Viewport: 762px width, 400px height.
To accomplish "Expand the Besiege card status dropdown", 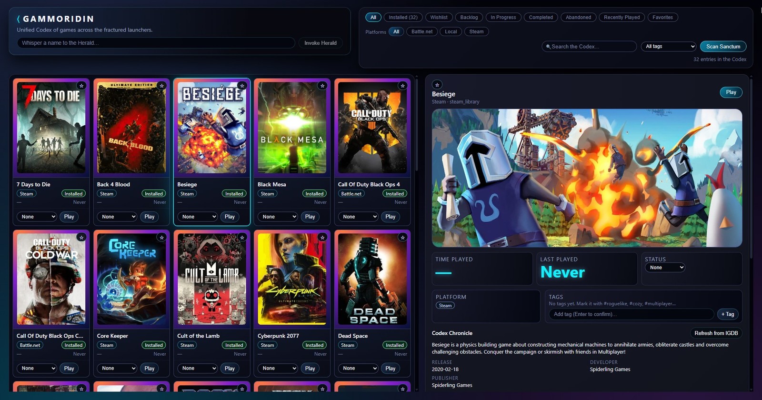I will point(198,217).
